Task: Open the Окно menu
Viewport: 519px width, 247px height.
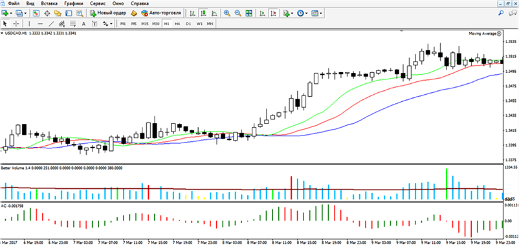Action: coord(118,4)
